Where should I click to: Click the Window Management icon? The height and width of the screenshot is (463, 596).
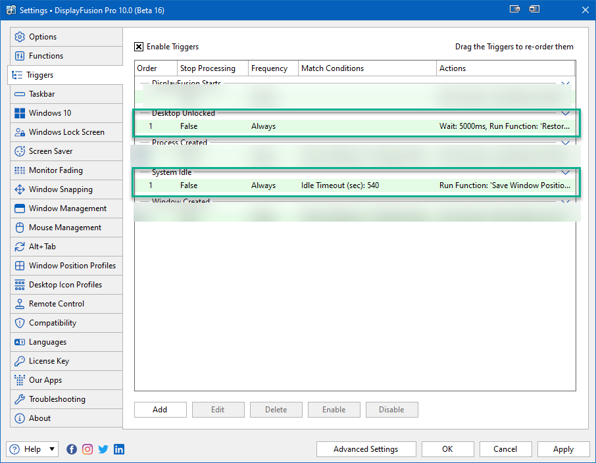(x=19, y=208)
